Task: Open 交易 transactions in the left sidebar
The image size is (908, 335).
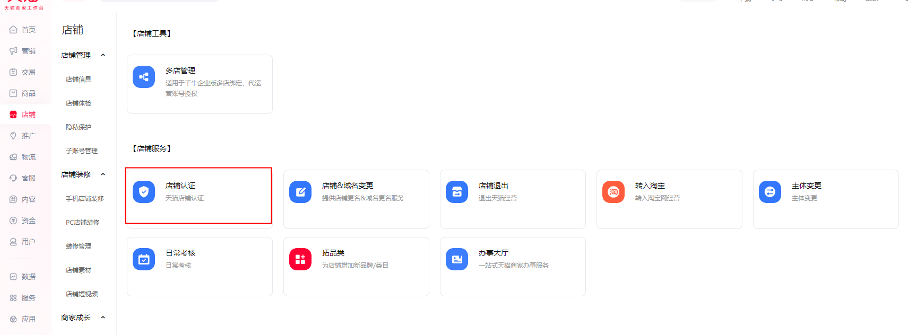Action: click(x=23, y=72)
